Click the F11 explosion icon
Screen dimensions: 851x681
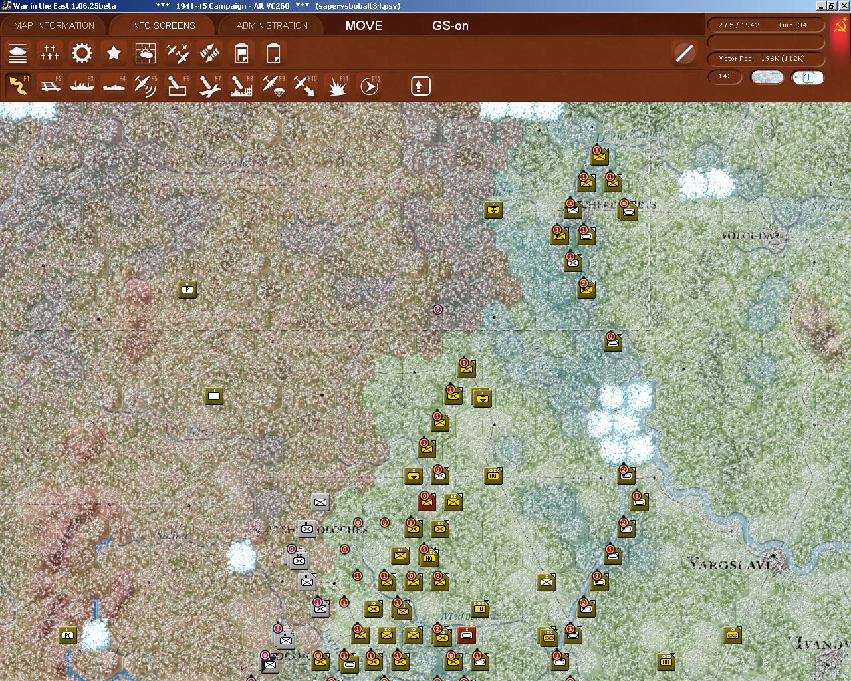tap(337, 86)
